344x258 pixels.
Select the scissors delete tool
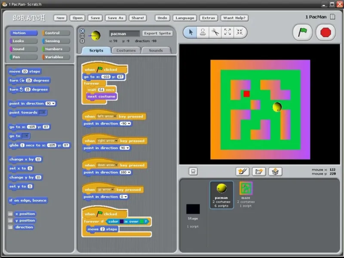click(215, 33)
